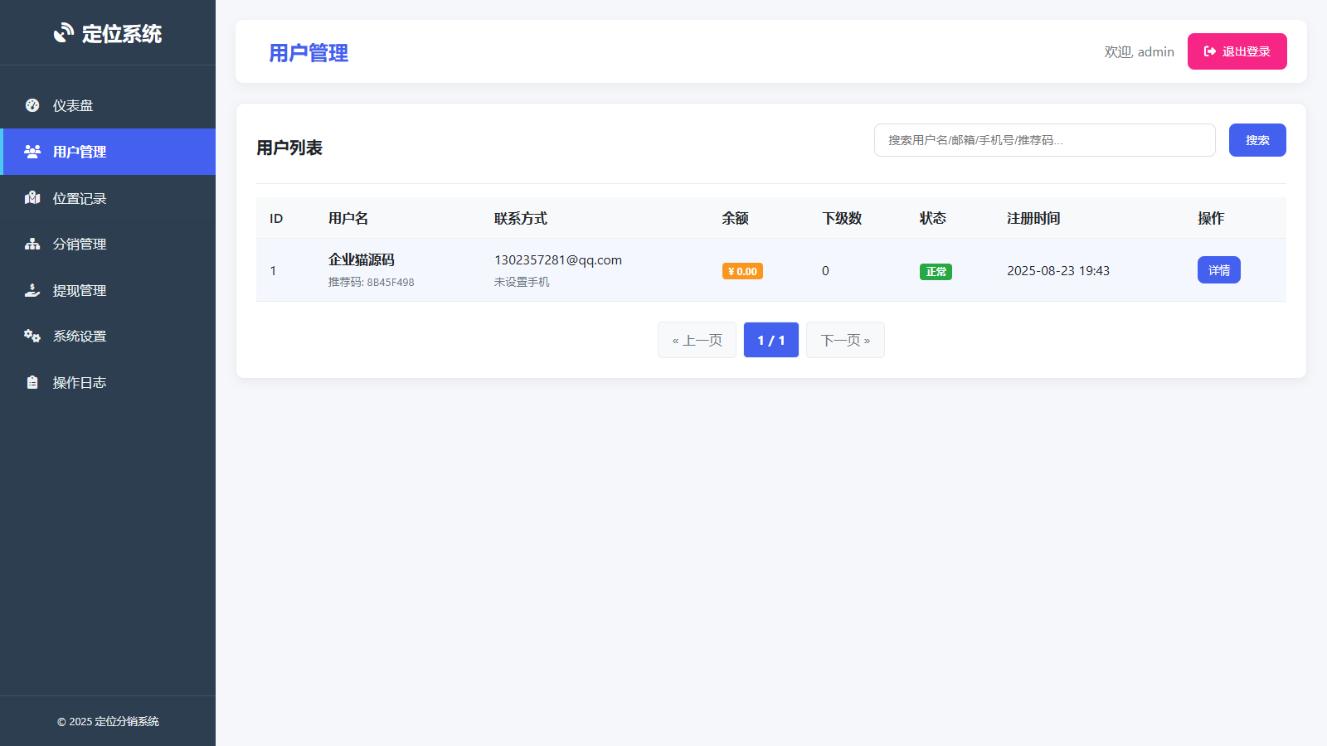
Task: Go to previous page with 上一页
Action: (697, 340)
